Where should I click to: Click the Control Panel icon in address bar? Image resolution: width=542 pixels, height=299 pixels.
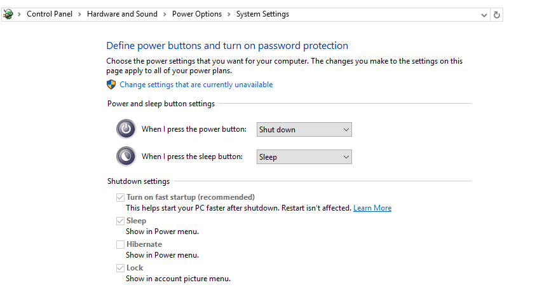pos(8,14)
